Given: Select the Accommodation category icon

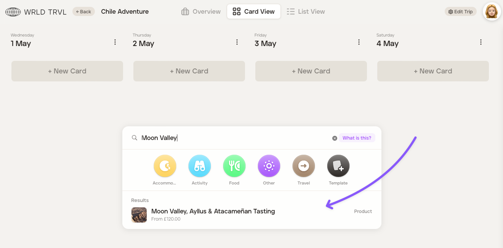Looking at the screenshot, I should (x=165, y=166).
